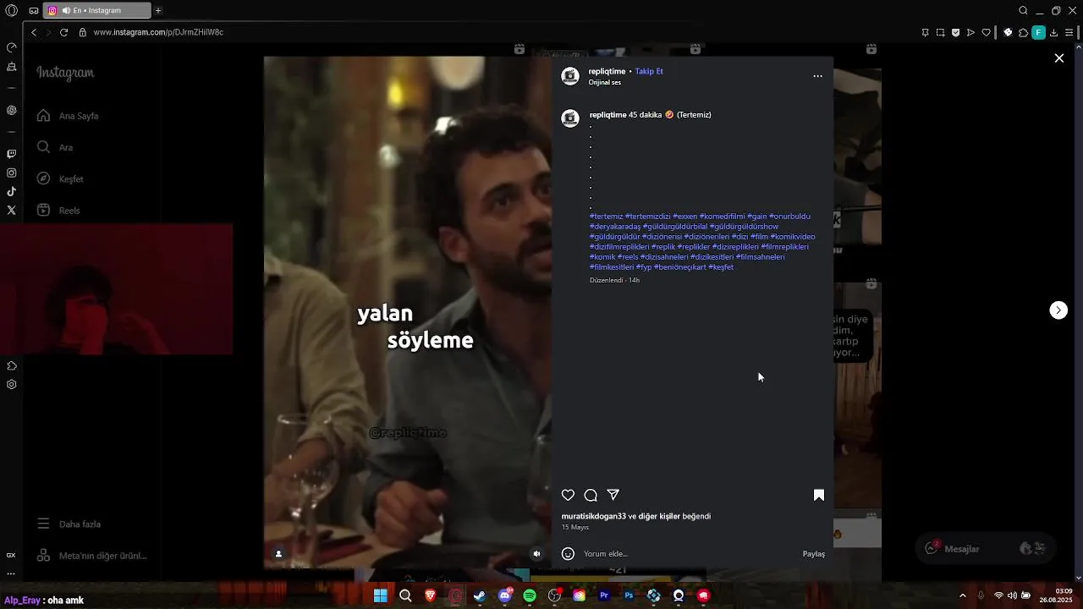The width and height of the screenshot is (1083, 609).
Task: Open volume control in system tray
Action: pos(1012,595)
